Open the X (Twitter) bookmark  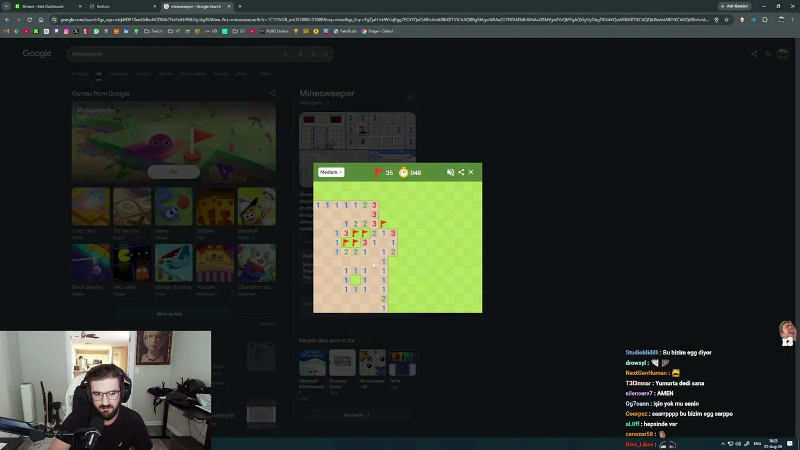pos(76,31)
